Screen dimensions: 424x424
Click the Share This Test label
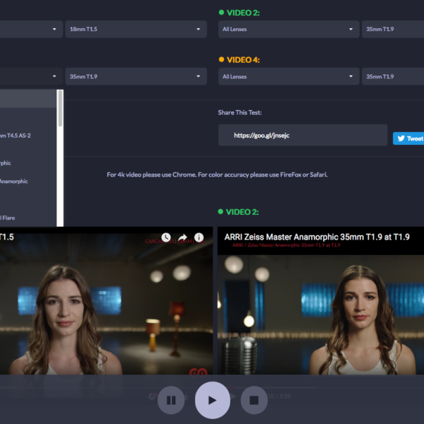(240, 112)
